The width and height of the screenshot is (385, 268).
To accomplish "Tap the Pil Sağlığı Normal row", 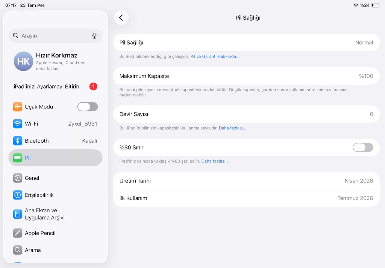I will tap(246, 43).
